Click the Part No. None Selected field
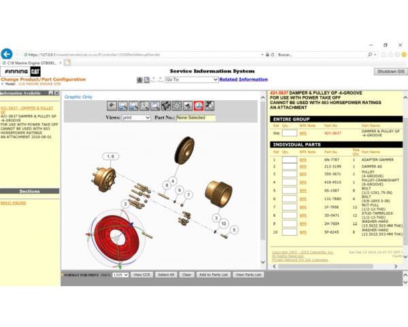The width and height of the screenshot is (408, 327). [196, 118]
